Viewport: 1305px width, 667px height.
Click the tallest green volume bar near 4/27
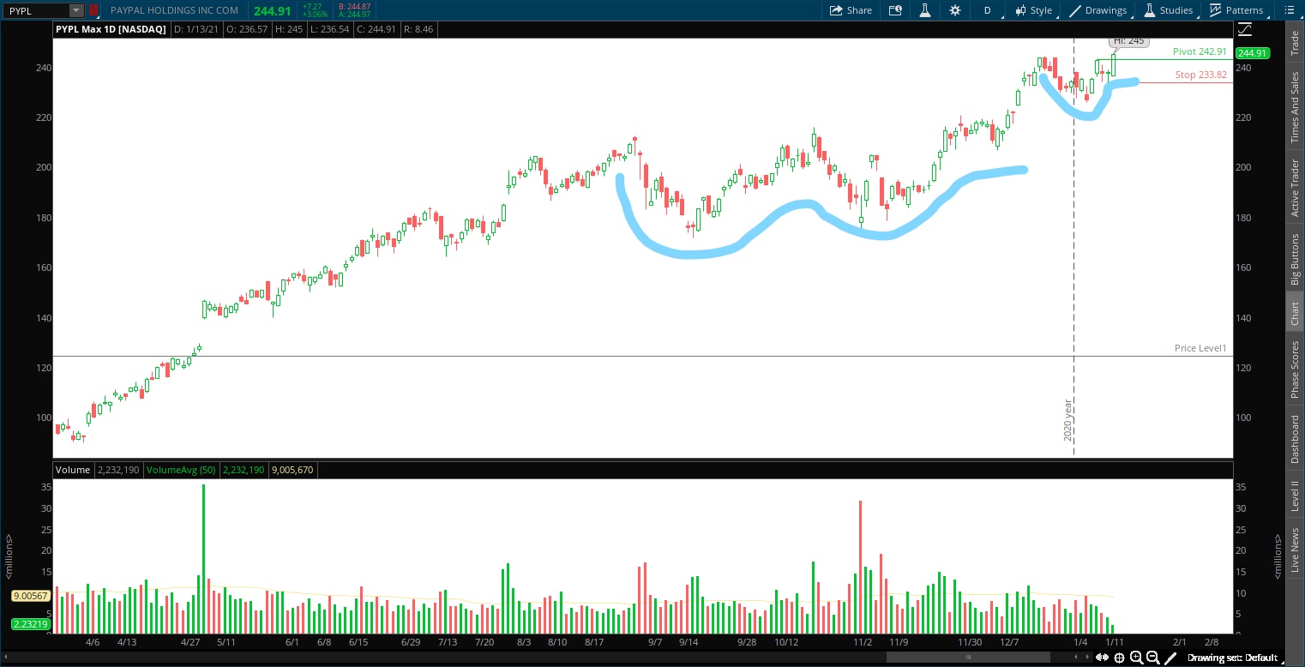(204, 559)
